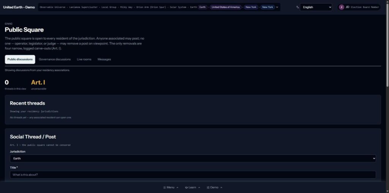Expand the Menu button in the bottom bar
The height and width of the screenshot is (193, 389).
[x=171, y=188]
